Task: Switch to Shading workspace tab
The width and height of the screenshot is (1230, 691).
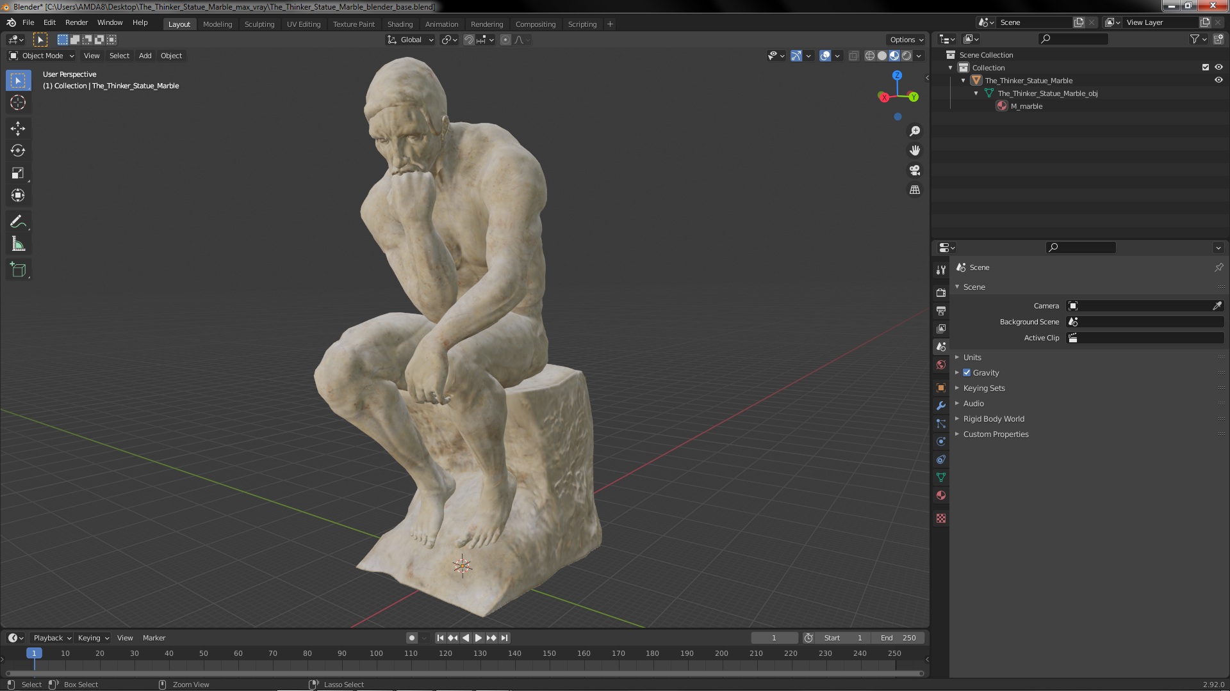Action: (400, 24)
